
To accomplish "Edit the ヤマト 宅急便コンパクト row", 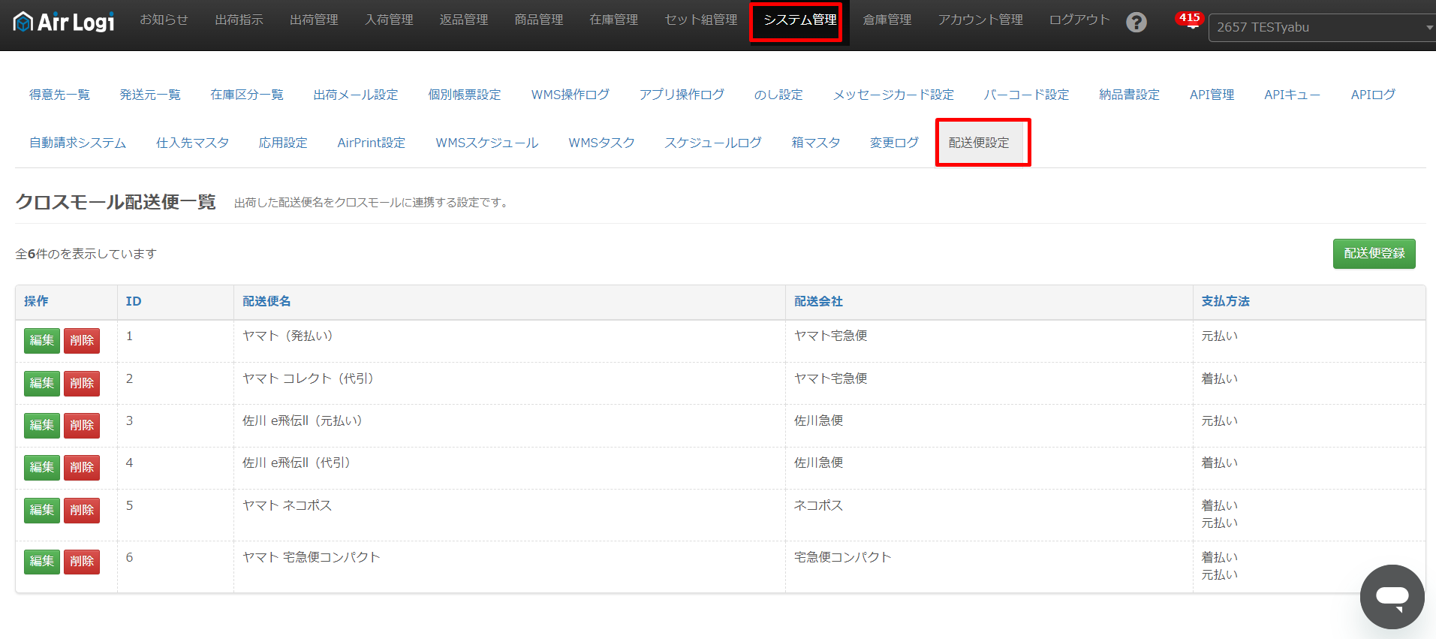I will (42, 562).
